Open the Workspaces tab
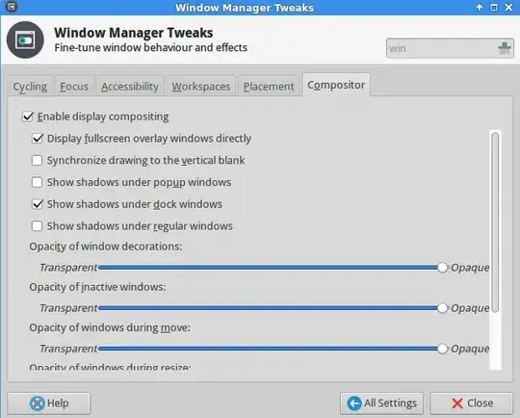 (201, 87)
